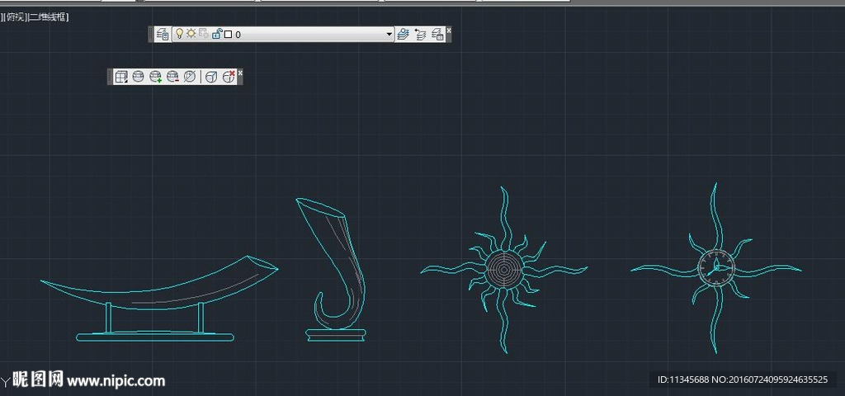Close the mesh smoothing toolbar
845x396 pixels.
click(x=240, y=73)
